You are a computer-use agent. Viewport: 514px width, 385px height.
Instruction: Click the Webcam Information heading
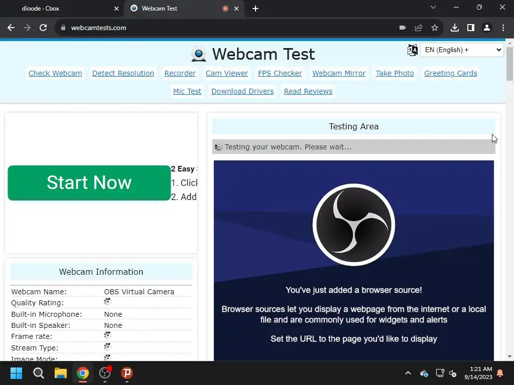101,272
